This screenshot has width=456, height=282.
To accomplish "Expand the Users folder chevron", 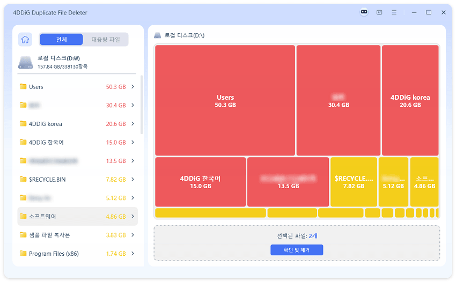I will [133, 87].
